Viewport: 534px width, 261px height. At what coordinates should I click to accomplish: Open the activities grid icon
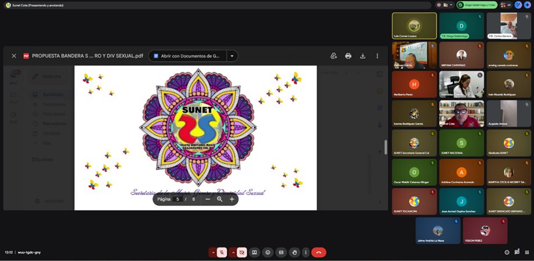click(527, 252)
